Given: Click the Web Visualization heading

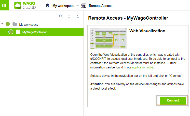Looking at the screenshot, I should click(x=147, y=31).
